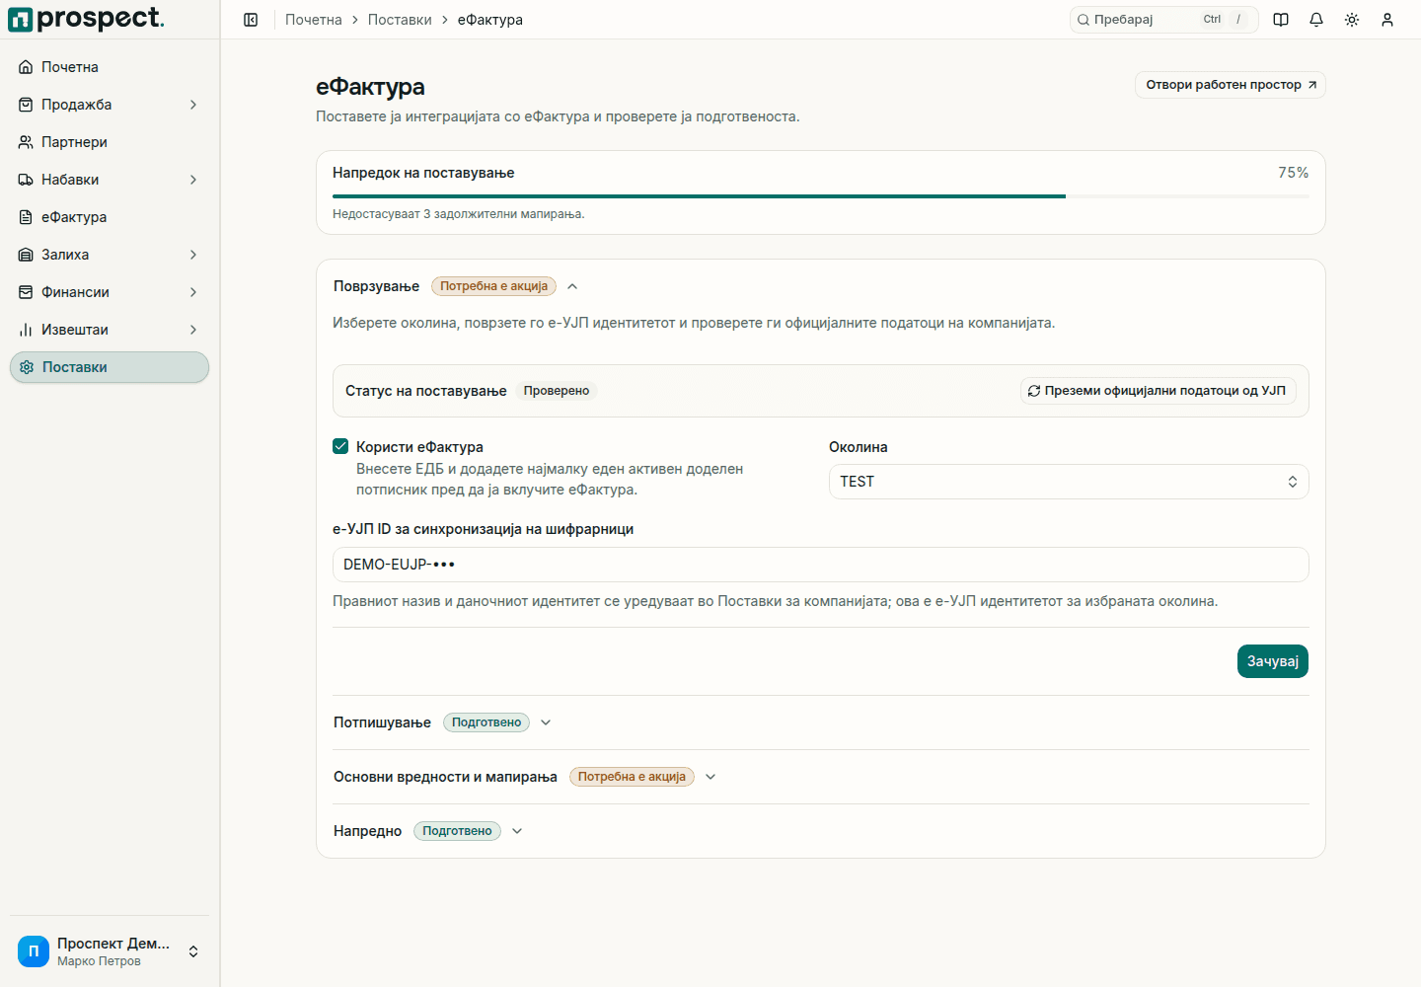This screenshot has height=987, width=1421.
Task: Open the documentation book icon
Action: point(1281,20)
